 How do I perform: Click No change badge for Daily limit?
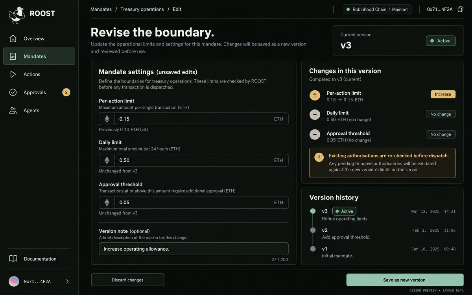[x=441, y=114]
